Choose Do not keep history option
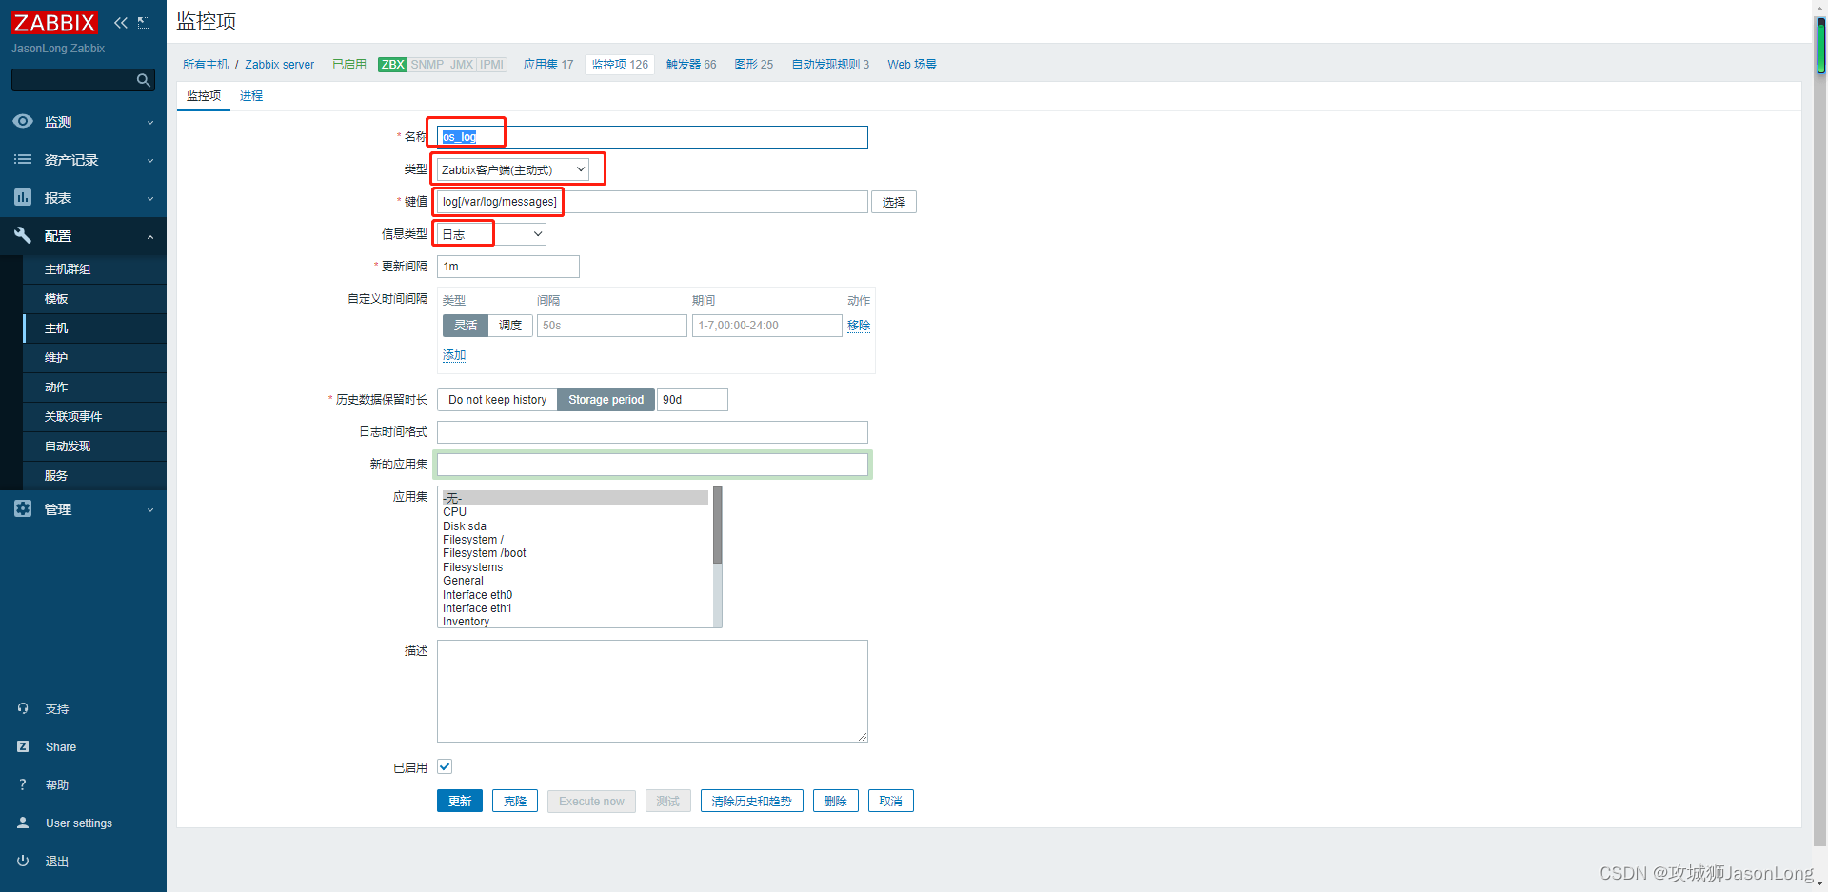1828x892 pixels. pyautogui.click(x=497, y=400)
